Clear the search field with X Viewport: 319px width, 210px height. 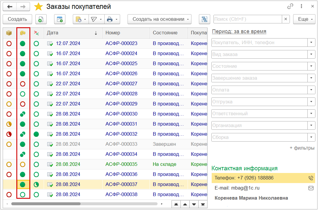[x=285, y=19]
